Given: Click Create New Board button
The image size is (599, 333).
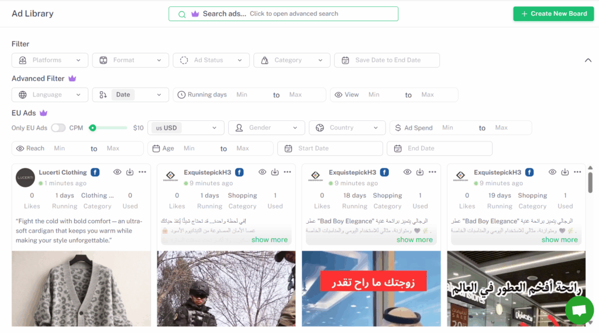Looking at the screenshot, I should tap(553, 13).
